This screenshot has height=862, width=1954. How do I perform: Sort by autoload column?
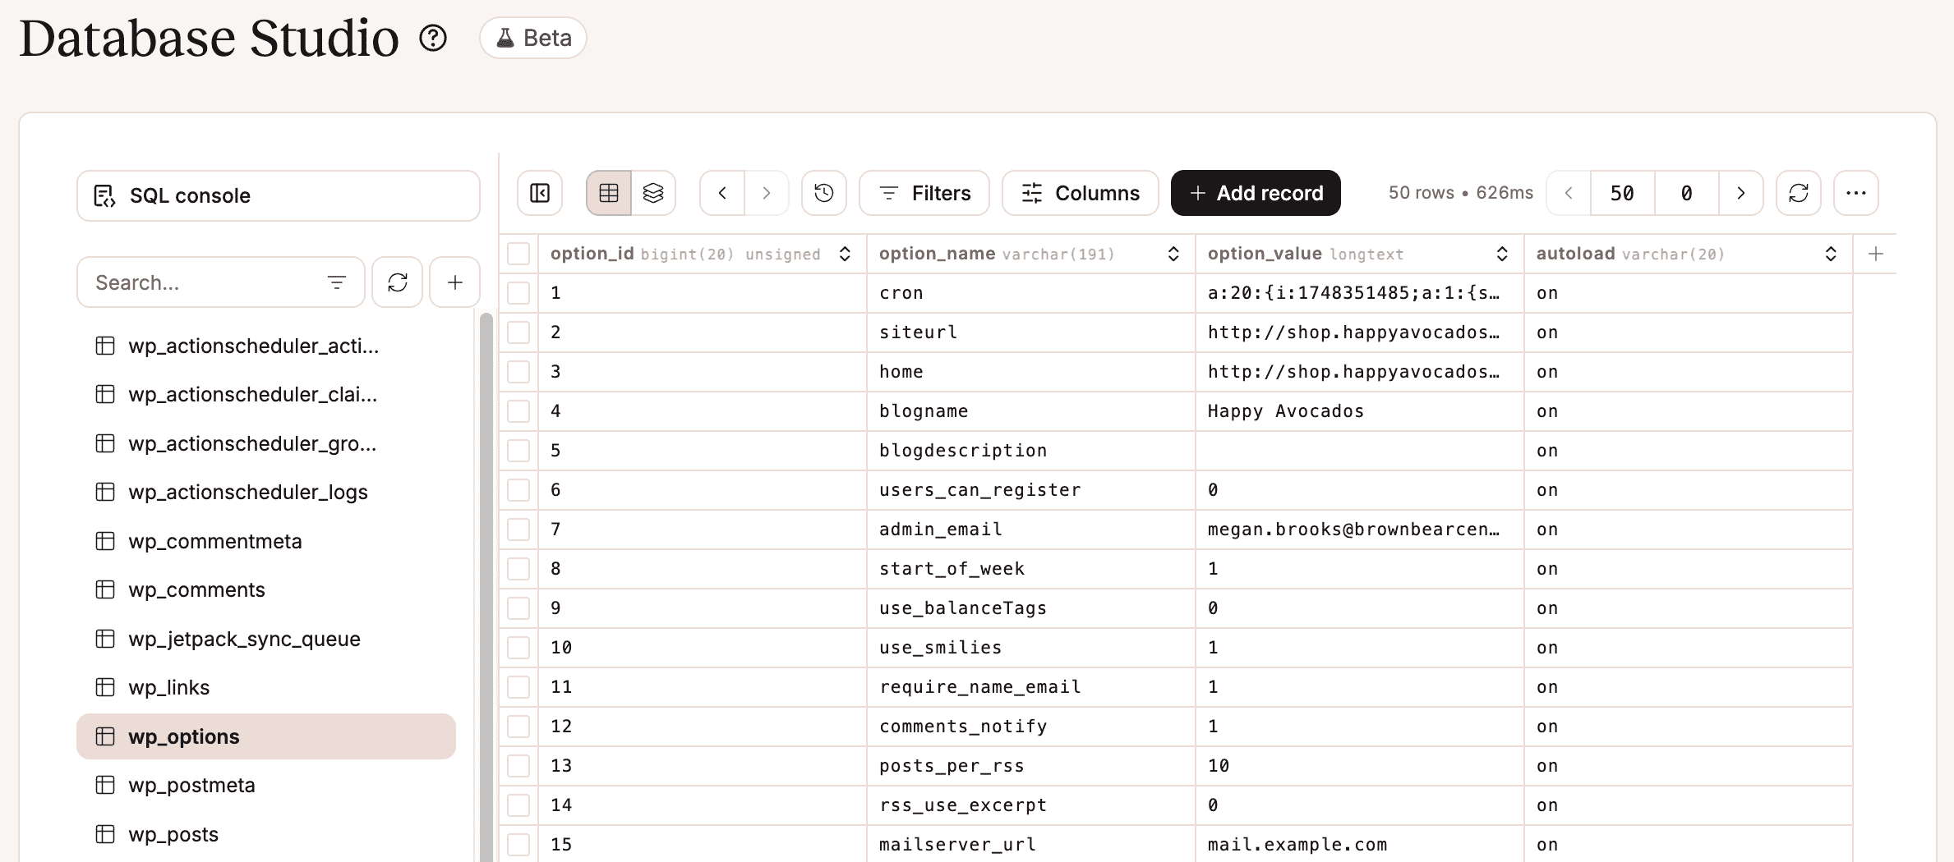tap(1831, 254)
